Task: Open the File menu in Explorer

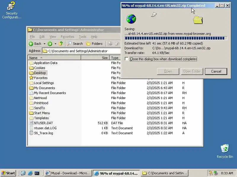Action: tap(32, 37)
